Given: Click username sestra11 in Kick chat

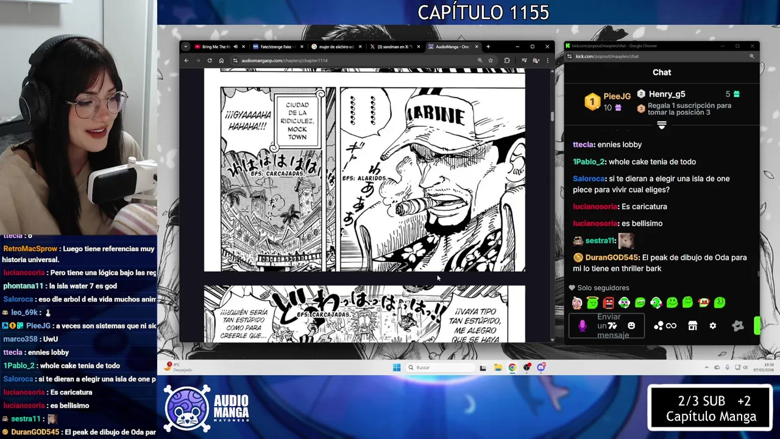Looking at the screenshot, I should click(600, 241).
